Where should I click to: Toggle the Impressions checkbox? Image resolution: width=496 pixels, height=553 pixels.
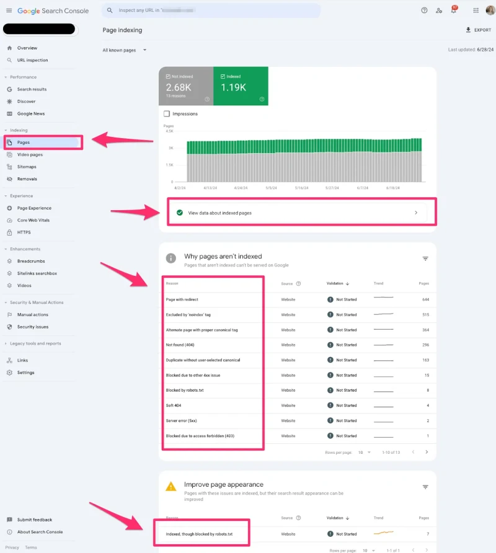click(167, 113)
